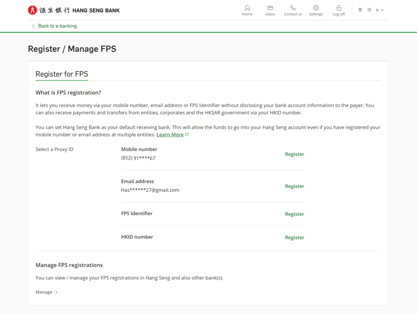Click the Email address label
Image resolution: width=417 pixels, height=313 pixels.
pyautogui.click(x=138, y=182)
